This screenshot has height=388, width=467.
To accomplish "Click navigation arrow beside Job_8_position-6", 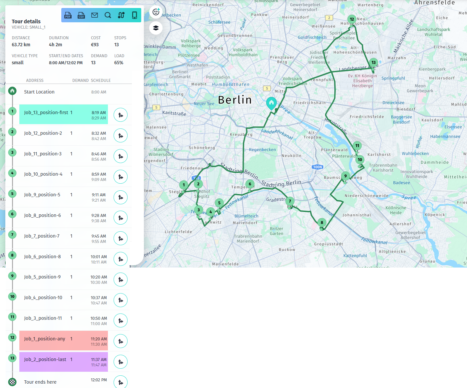I will click(x=121, y=218).
